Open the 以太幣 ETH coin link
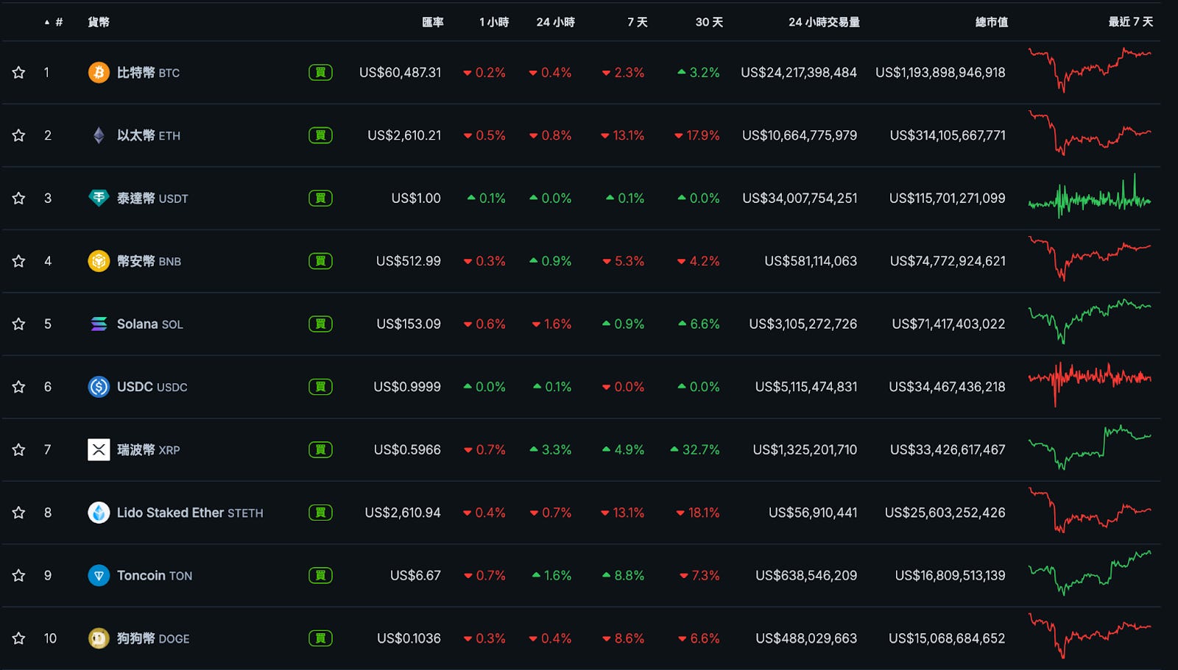The image size is (1178, 670). point(148,135)
